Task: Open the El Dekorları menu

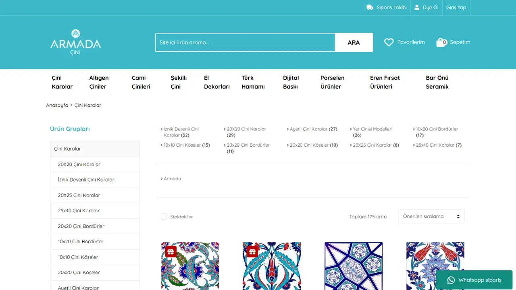Action: pos(217,82)
